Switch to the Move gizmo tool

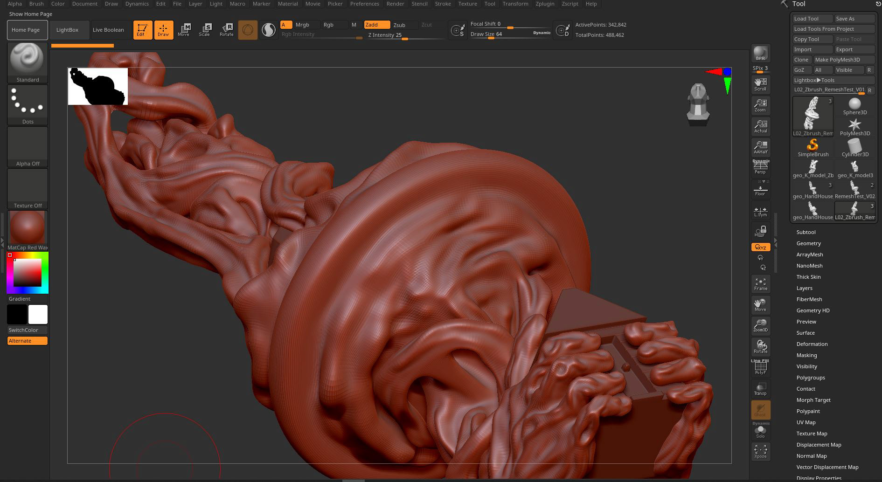[184, 30]
